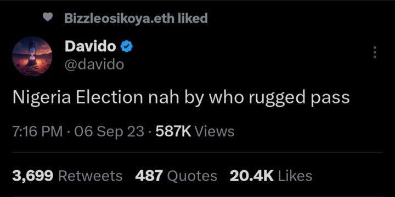Screen dimensions: 395x197
Task: Open the three-dot more options menu
Action: click(375, 53)
